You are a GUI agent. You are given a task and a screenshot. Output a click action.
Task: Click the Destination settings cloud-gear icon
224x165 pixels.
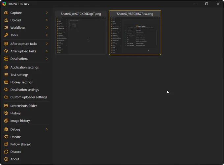click(6, 90)
